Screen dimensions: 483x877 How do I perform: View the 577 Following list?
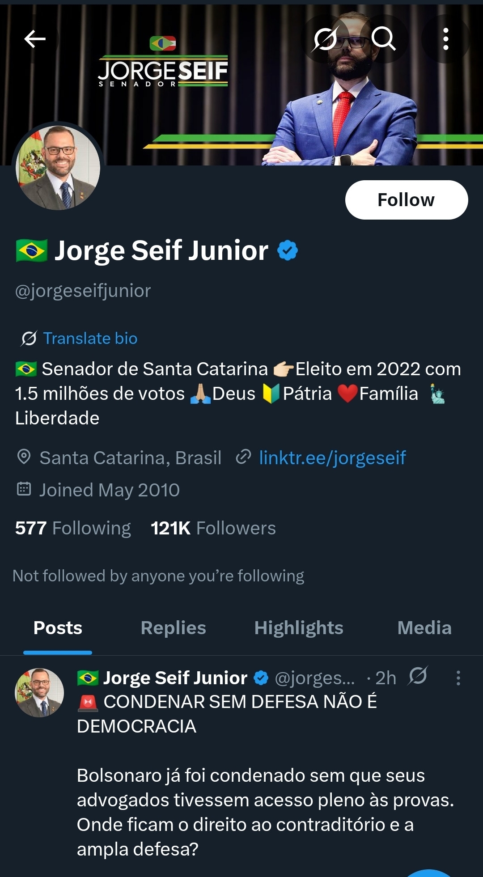click(73, 528)
